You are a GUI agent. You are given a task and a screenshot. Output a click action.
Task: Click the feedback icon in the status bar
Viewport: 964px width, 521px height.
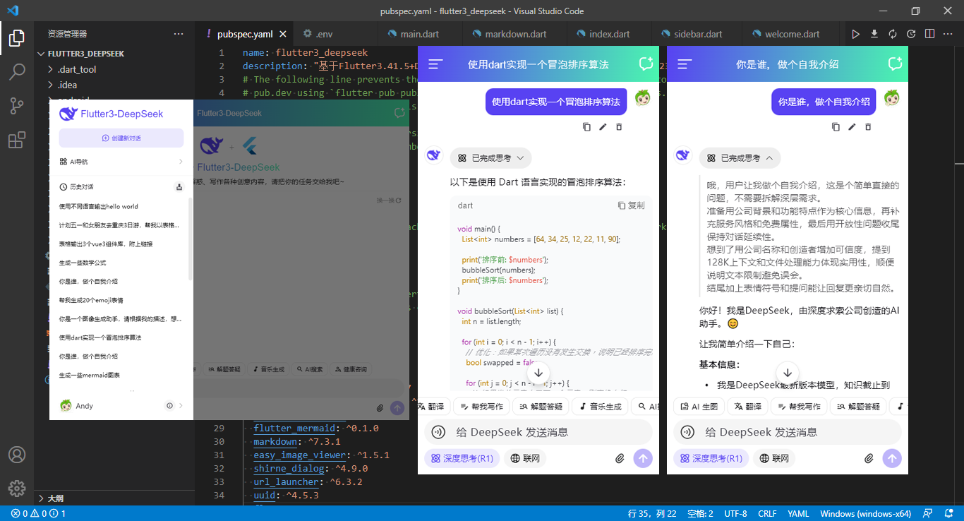click(928, 513)
